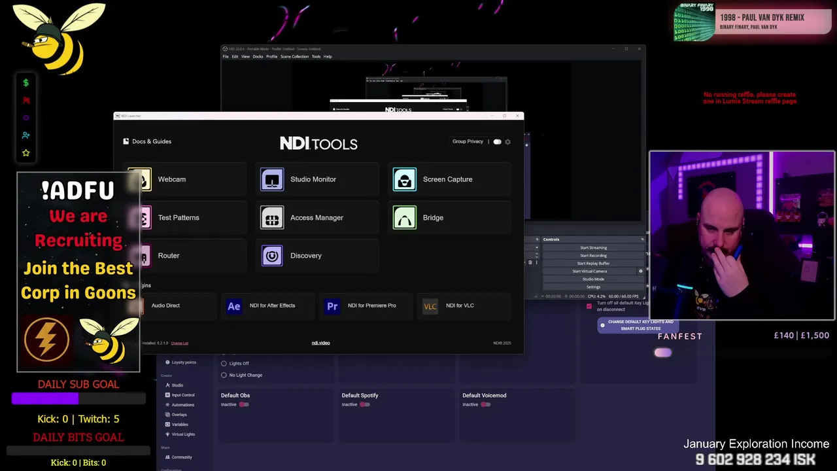Open Settings from OBS Controls
This screenshot has height=471, width=837.
[x=593, y=287]
